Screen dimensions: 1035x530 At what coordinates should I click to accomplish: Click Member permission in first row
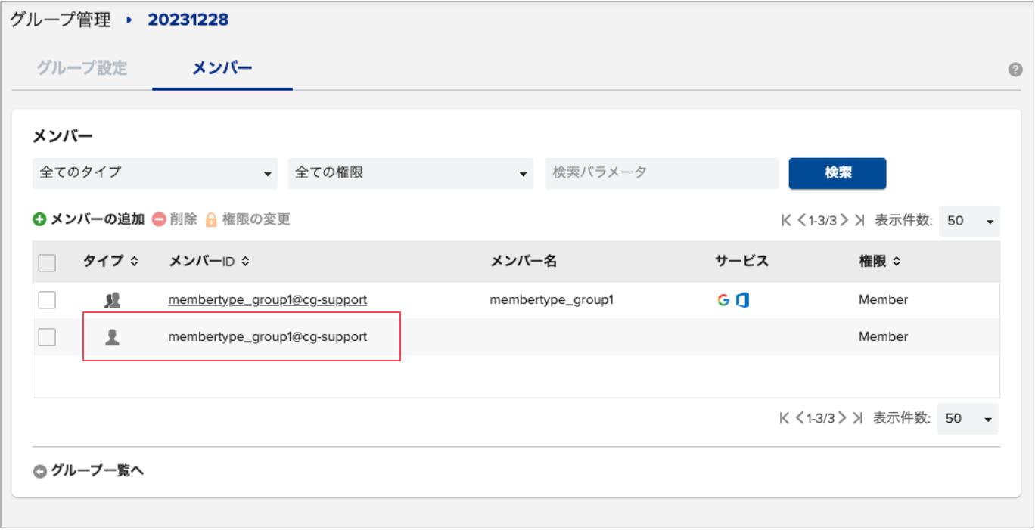click(x=883, y=300)
